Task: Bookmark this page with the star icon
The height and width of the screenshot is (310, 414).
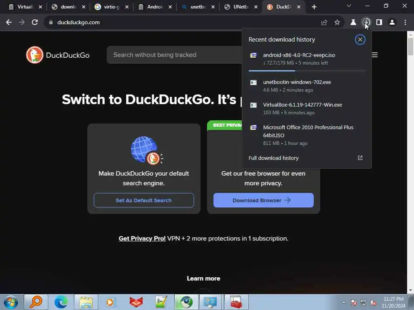Action: 337,23
